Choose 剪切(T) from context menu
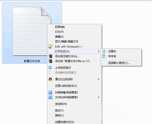 click(x=74, y=111)
